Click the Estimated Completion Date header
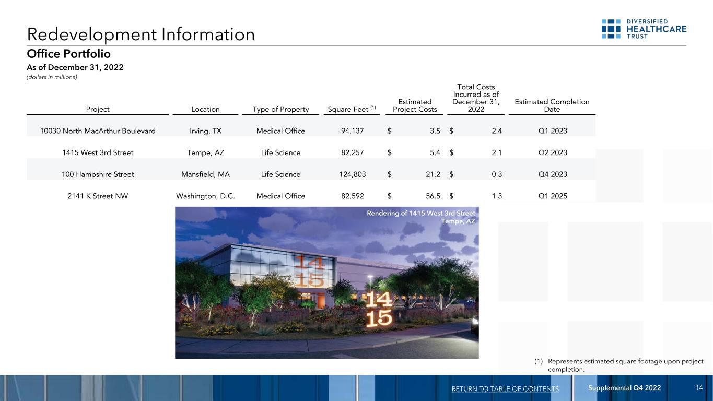The height and width of the screenshot is (401, 713). 552,105
